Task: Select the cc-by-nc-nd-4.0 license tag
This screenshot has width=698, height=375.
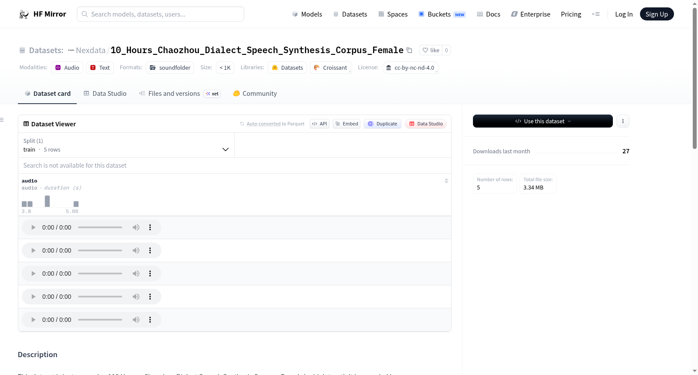Action: pyautogui.click(x=411, y=68)
